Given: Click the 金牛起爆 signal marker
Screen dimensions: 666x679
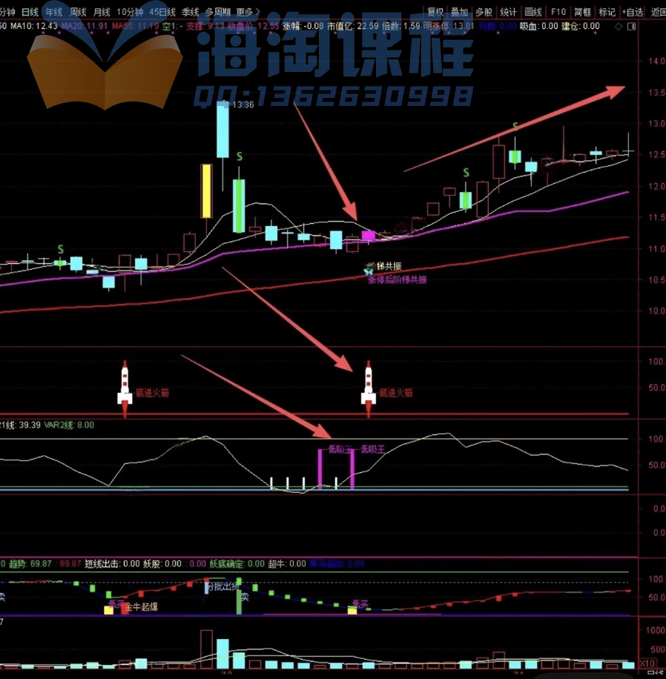Looking at the screenshot, I should tap(141, 606).
